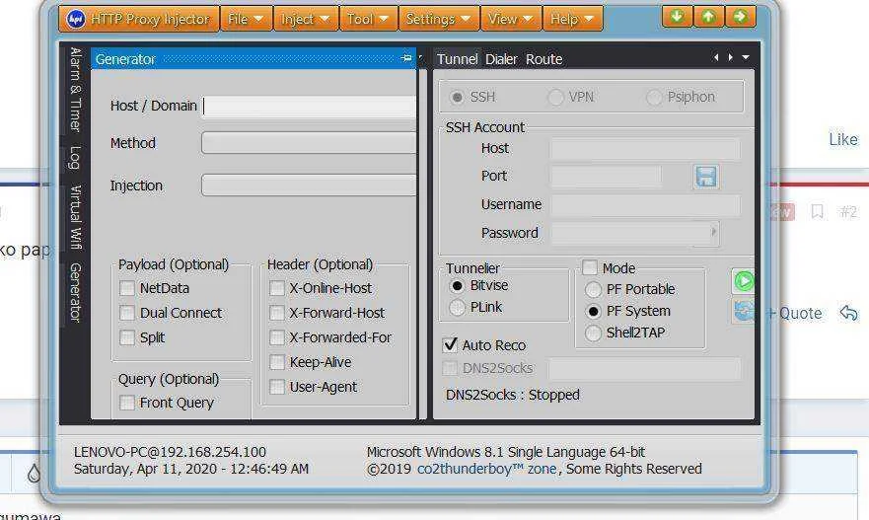Enable the X-Forward-Host header checkbox

point(276,313)
